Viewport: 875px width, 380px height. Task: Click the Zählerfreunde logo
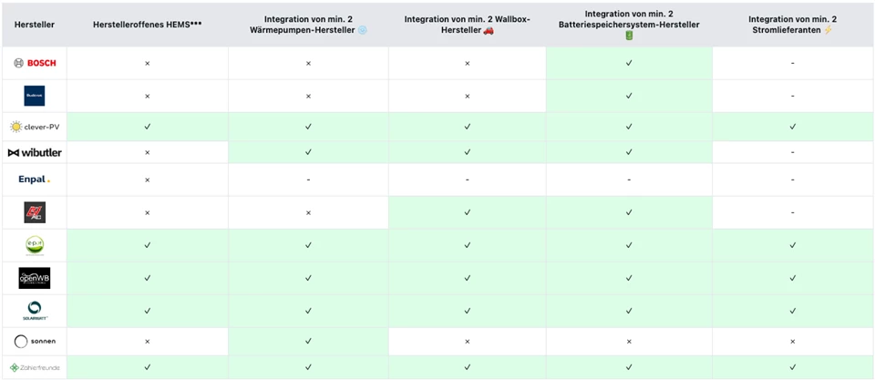tap(35, 367)
